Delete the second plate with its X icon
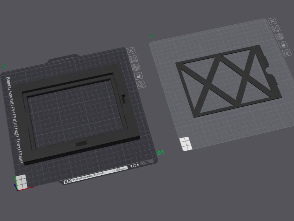Image resolution: width=294 pixels, height=221 pixels. click(x=272, y=22)
